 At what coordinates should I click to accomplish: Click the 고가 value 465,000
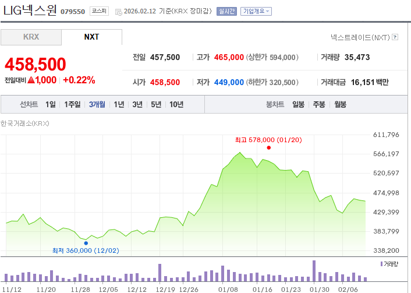pos(229,57)
